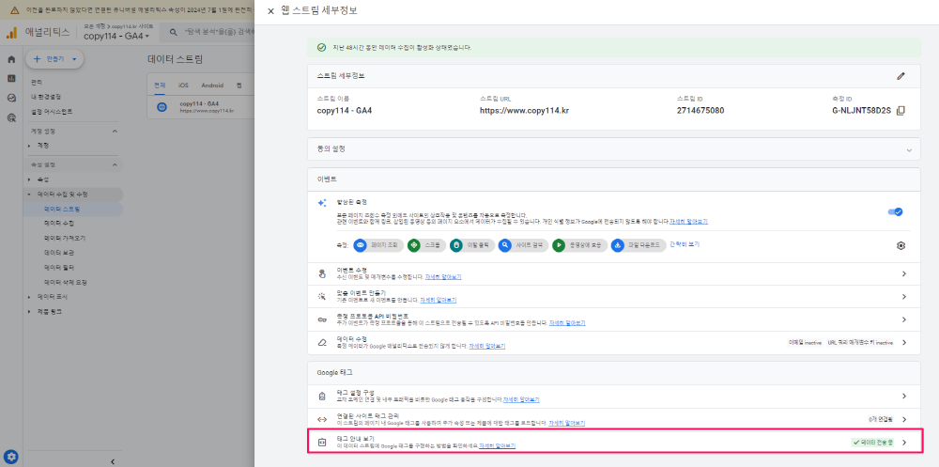
Task: Click the 이메일 inactive badge
Action: (805, 342)
